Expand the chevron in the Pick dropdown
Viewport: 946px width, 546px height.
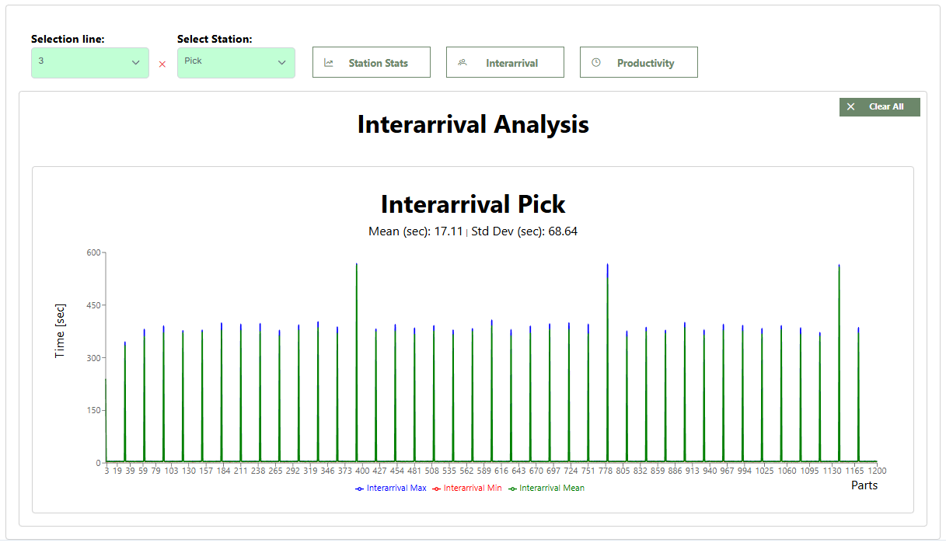click(x=282, y=63)
